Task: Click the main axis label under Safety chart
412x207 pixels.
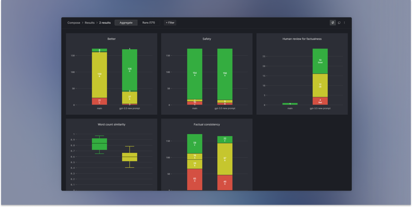Action: click(x=195, y=108)
